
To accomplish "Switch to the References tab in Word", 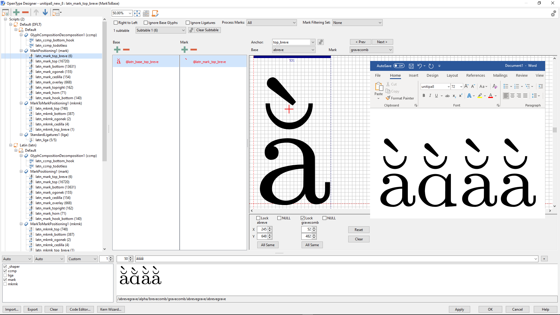I will pos(475,75).
